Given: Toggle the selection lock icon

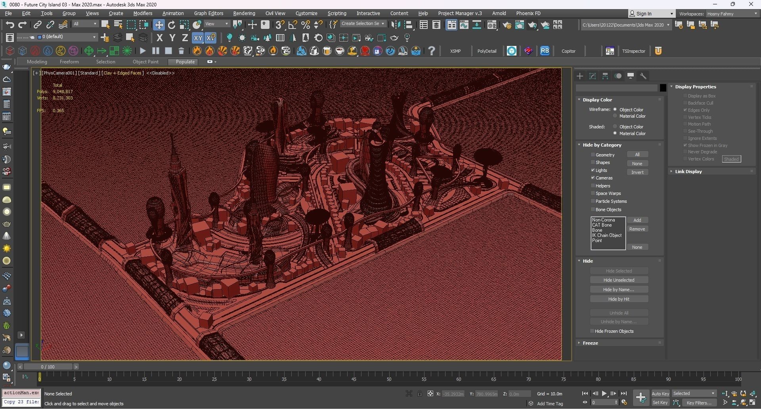Looking at the screenshot, I should coord(419,393).
